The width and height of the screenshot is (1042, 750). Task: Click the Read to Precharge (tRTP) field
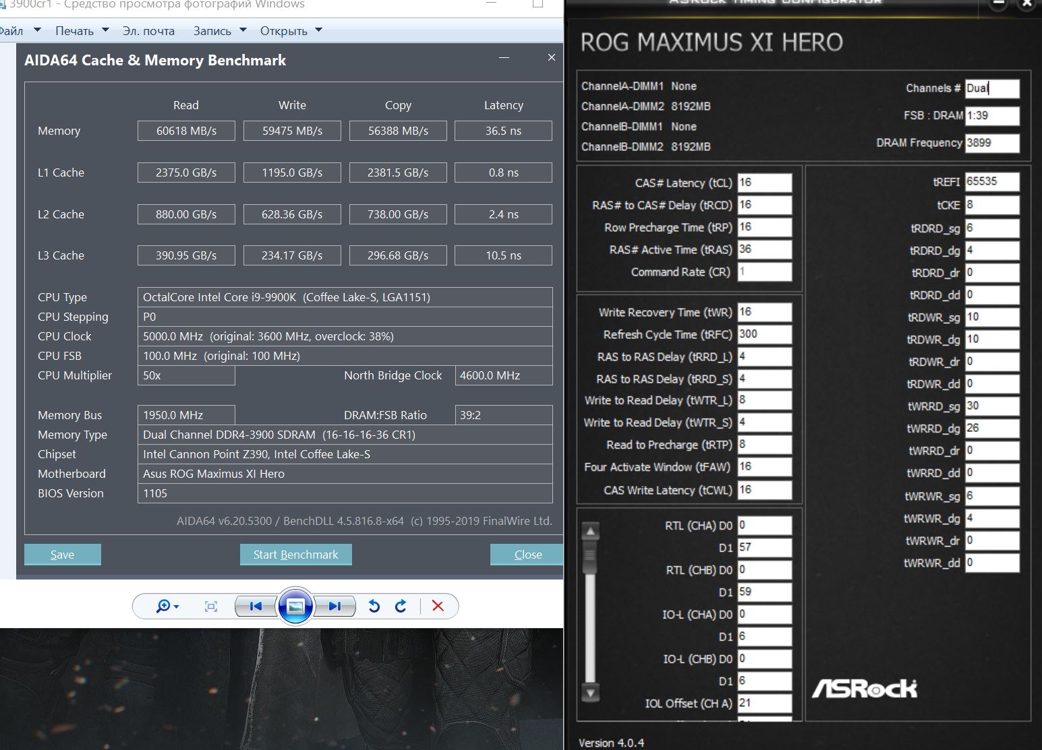click(765, 445)
